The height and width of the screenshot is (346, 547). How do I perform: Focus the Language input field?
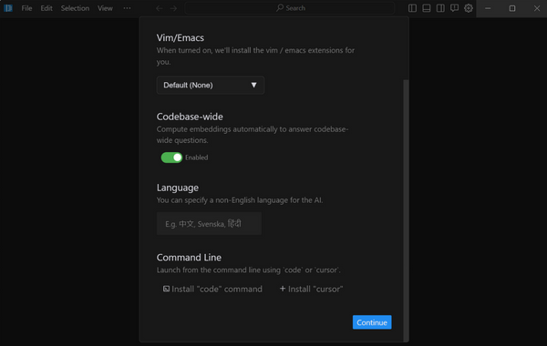click(x=209, y=224)
